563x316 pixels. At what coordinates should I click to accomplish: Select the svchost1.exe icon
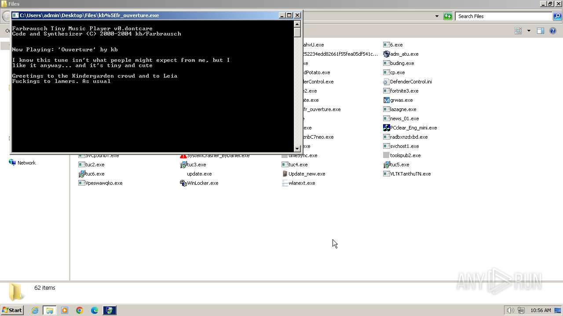pos(386,146)
